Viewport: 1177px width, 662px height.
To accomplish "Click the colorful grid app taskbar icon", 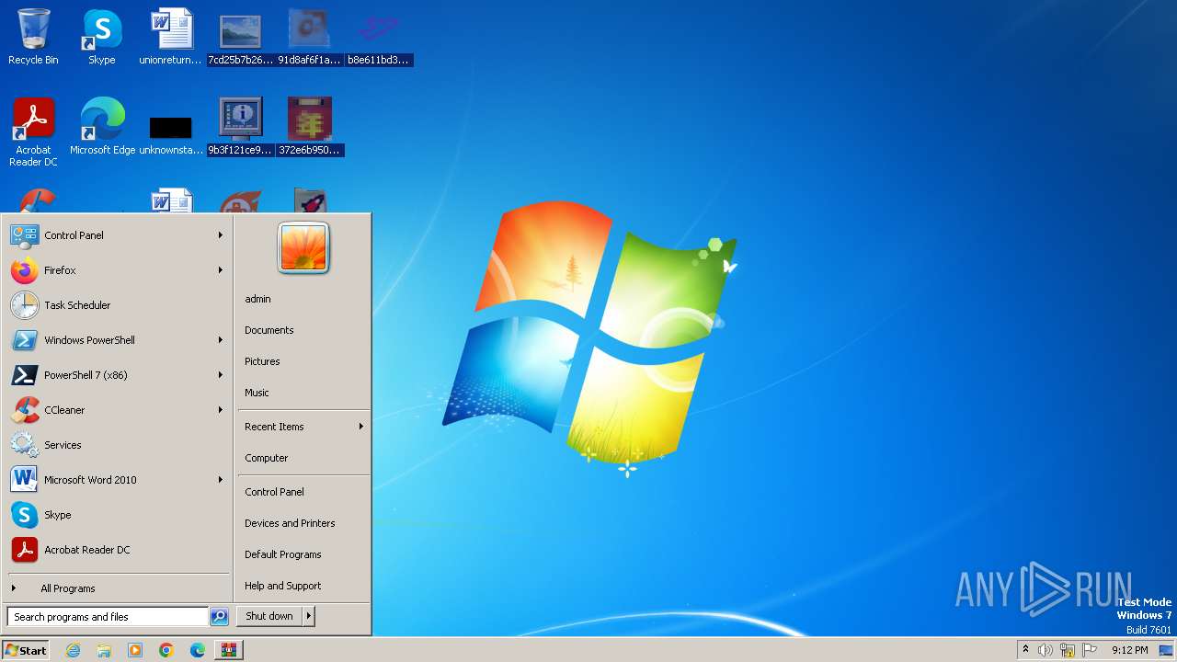I will click(x=229, y=650).
